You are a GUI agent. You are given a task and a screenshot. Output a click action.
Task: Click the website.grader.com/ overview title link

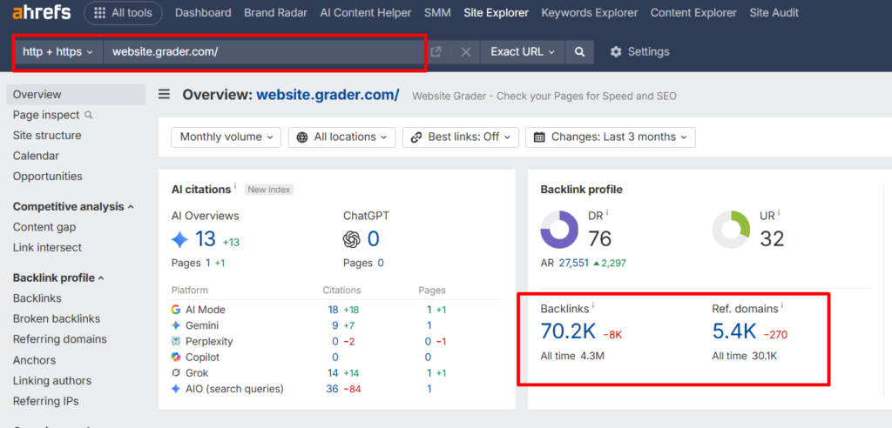pos(328,95)
